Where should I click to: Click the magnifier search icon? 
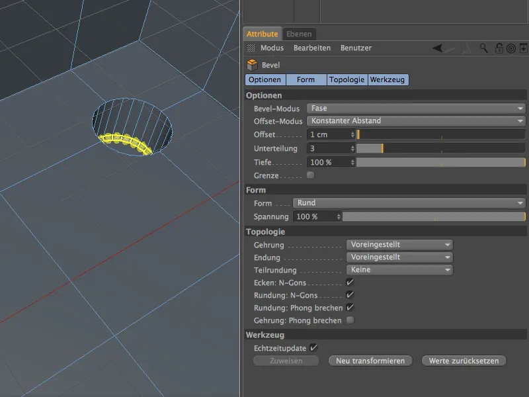tap(484, 48)
